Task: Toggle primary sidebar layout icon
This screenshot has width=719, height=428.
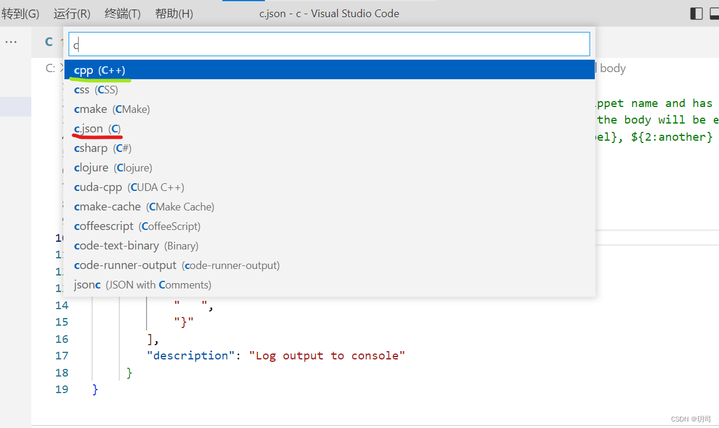Action: pos(697,14)
